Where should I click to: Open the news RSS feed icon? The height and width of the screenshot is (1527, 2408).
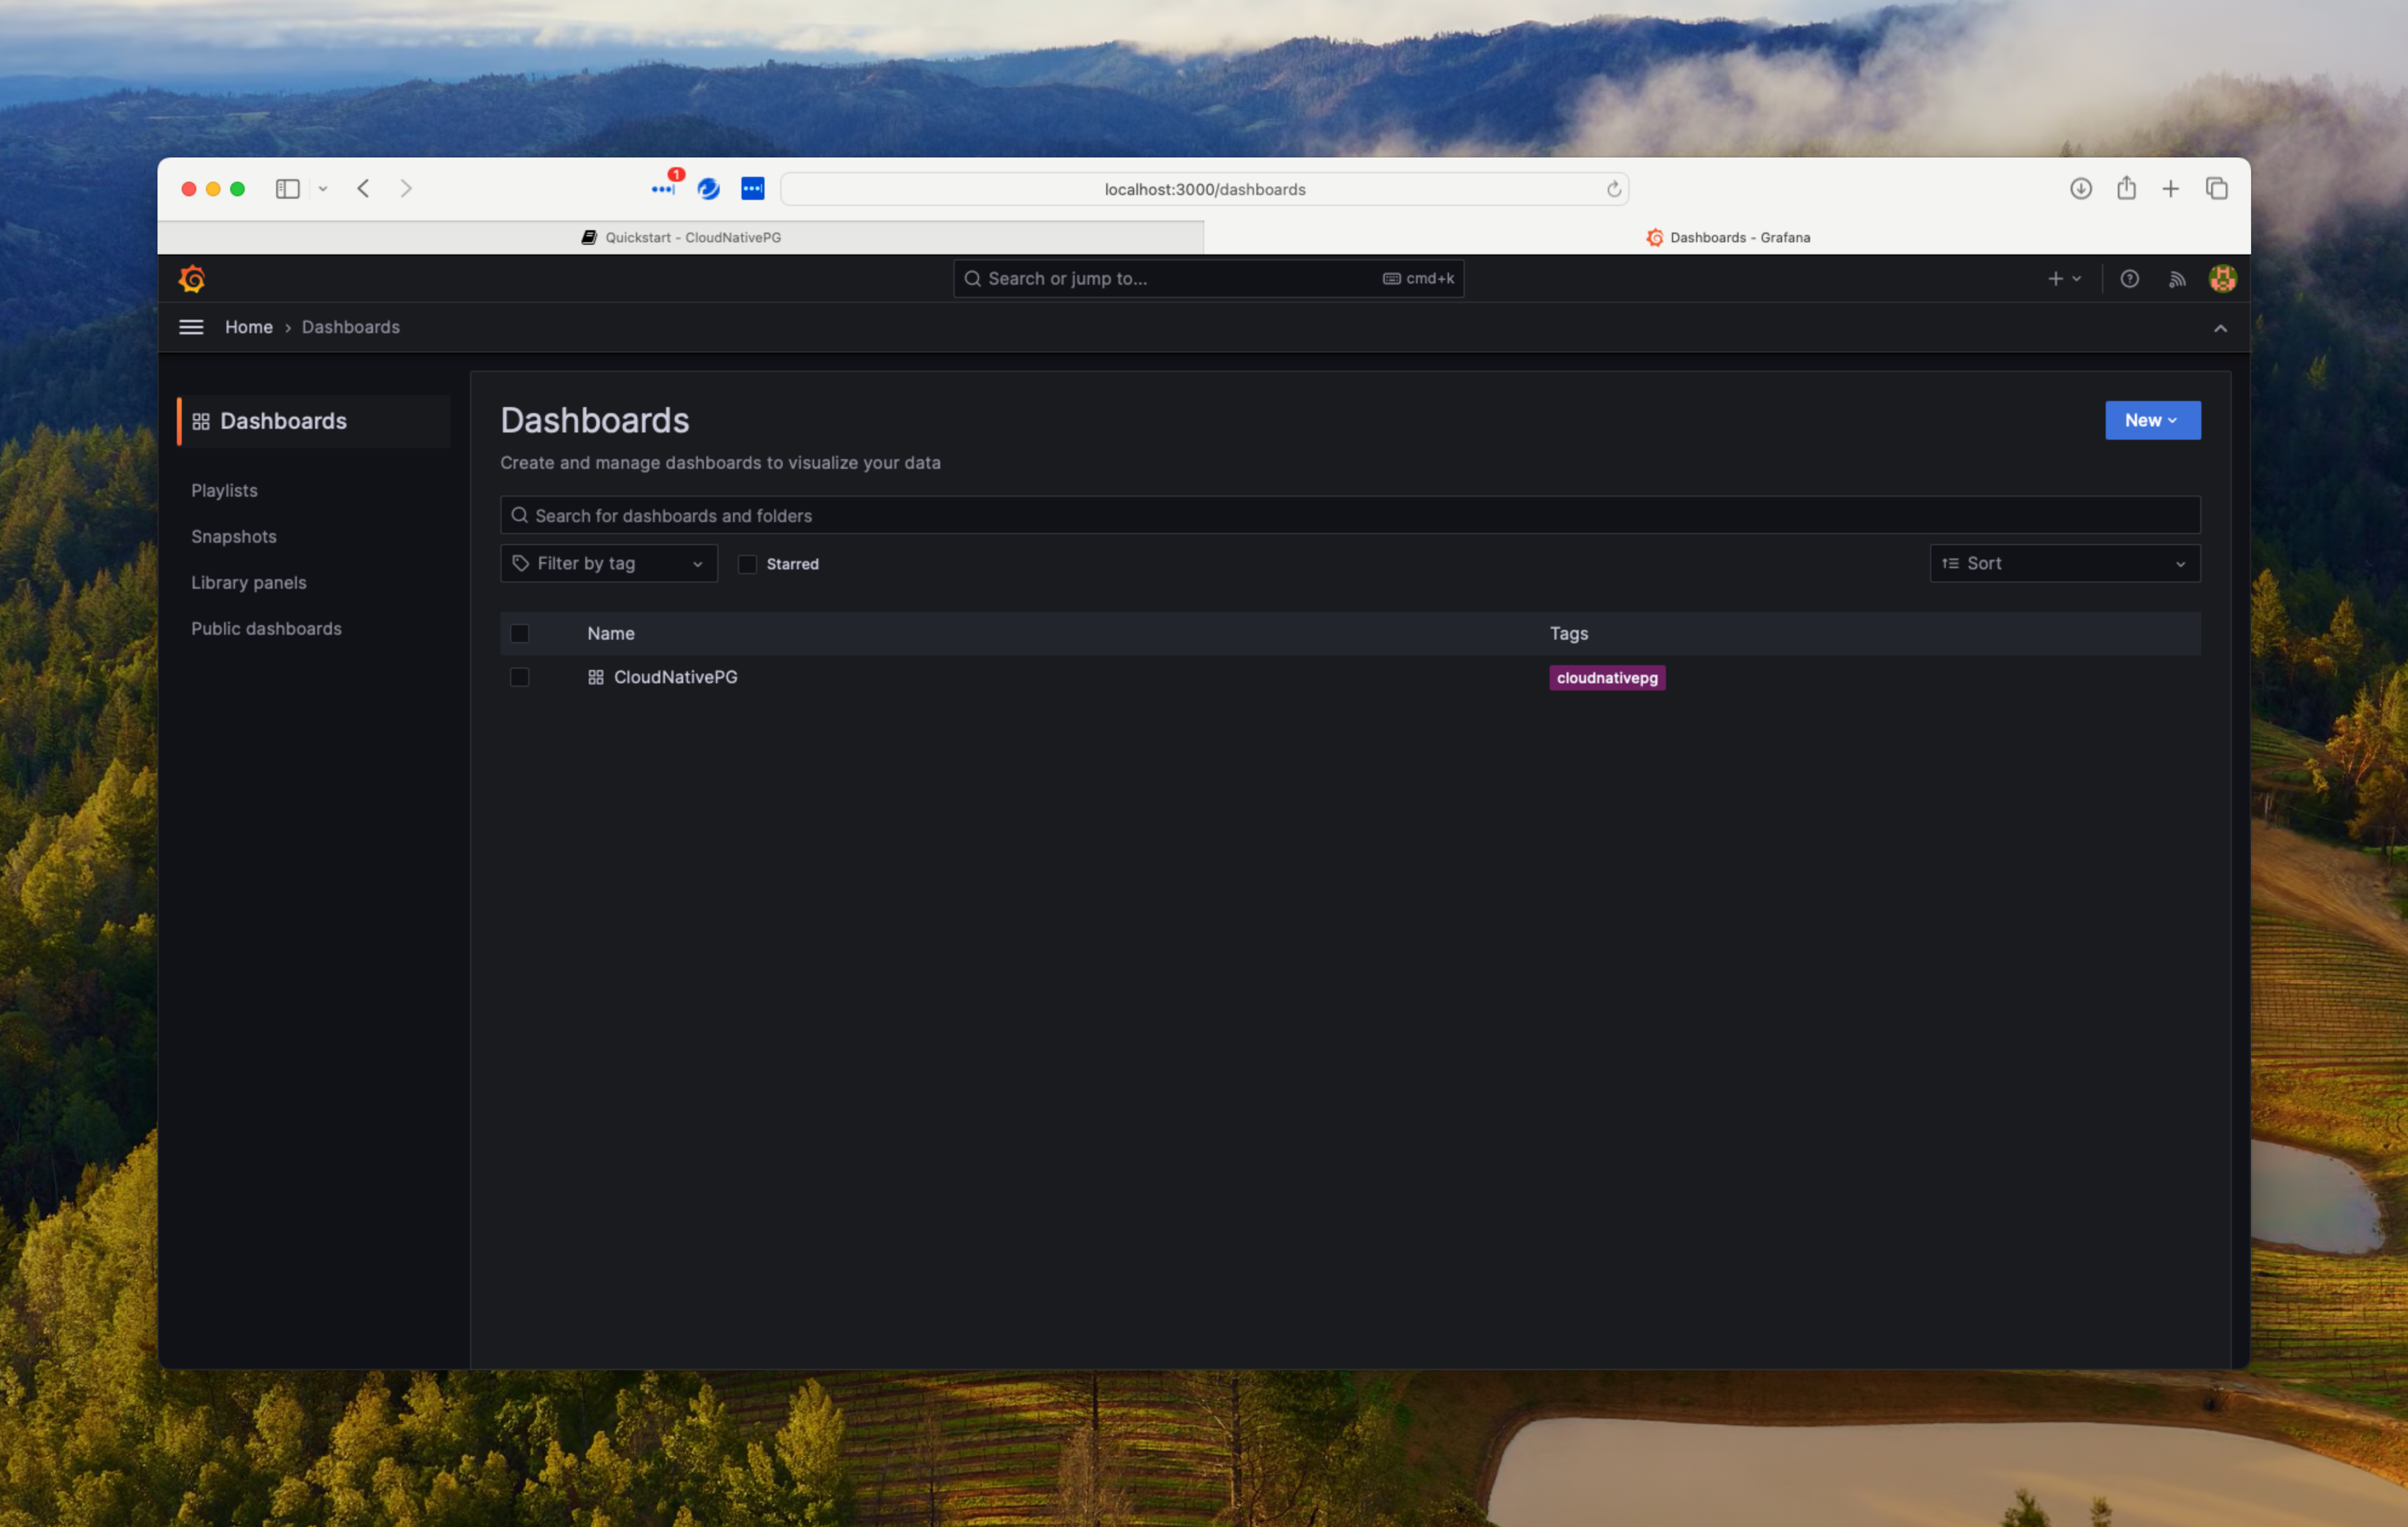pyautogui.click(x=2176, y=279)
